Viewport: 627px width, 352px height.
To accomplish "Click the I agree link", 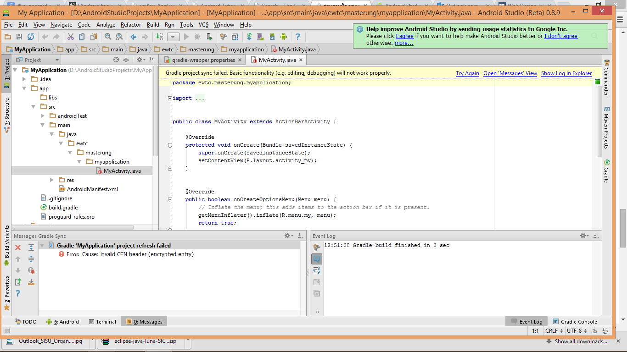I will pos(404,36).
